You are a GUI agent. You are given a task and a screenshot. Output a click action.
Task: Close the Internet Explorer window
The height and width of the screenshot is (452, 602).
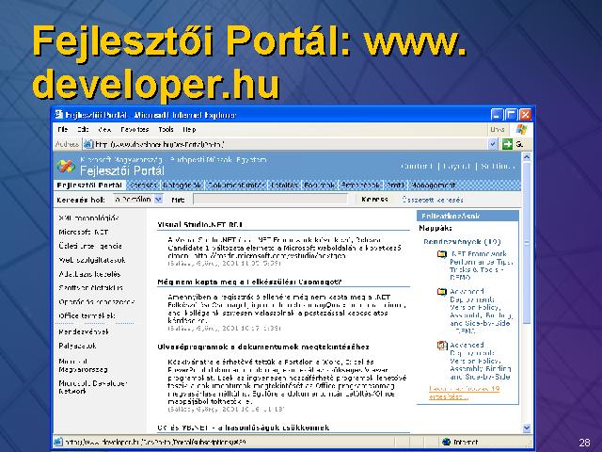(x=525, y=115)
